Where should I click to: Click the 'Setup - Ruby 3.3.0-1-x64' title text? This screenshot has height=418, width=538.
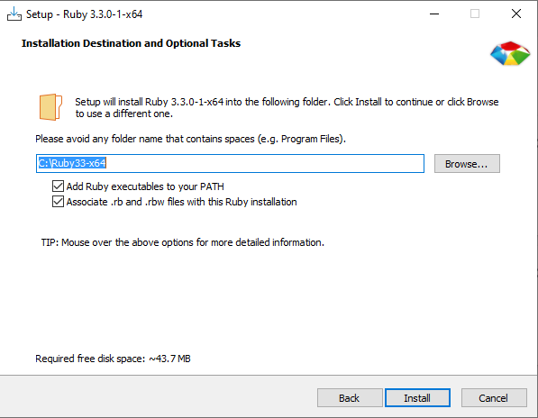coord(85,14)
